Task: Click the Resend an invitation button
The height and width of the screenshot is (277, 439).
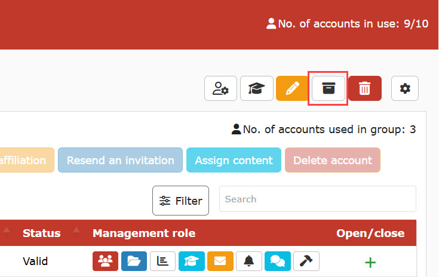Action: point(120,161)
